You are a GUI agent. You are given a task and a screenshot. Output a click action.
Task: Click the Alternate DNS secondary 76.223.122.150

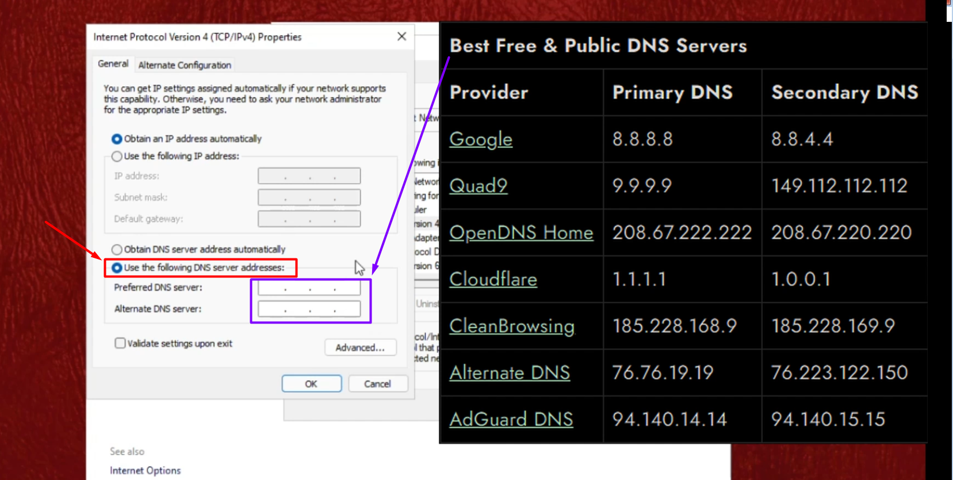pos(839,373)
